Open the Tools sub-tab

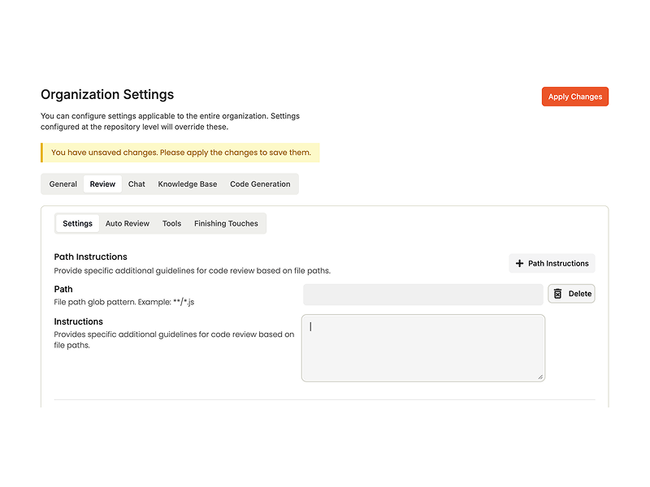tap(171, 224)
